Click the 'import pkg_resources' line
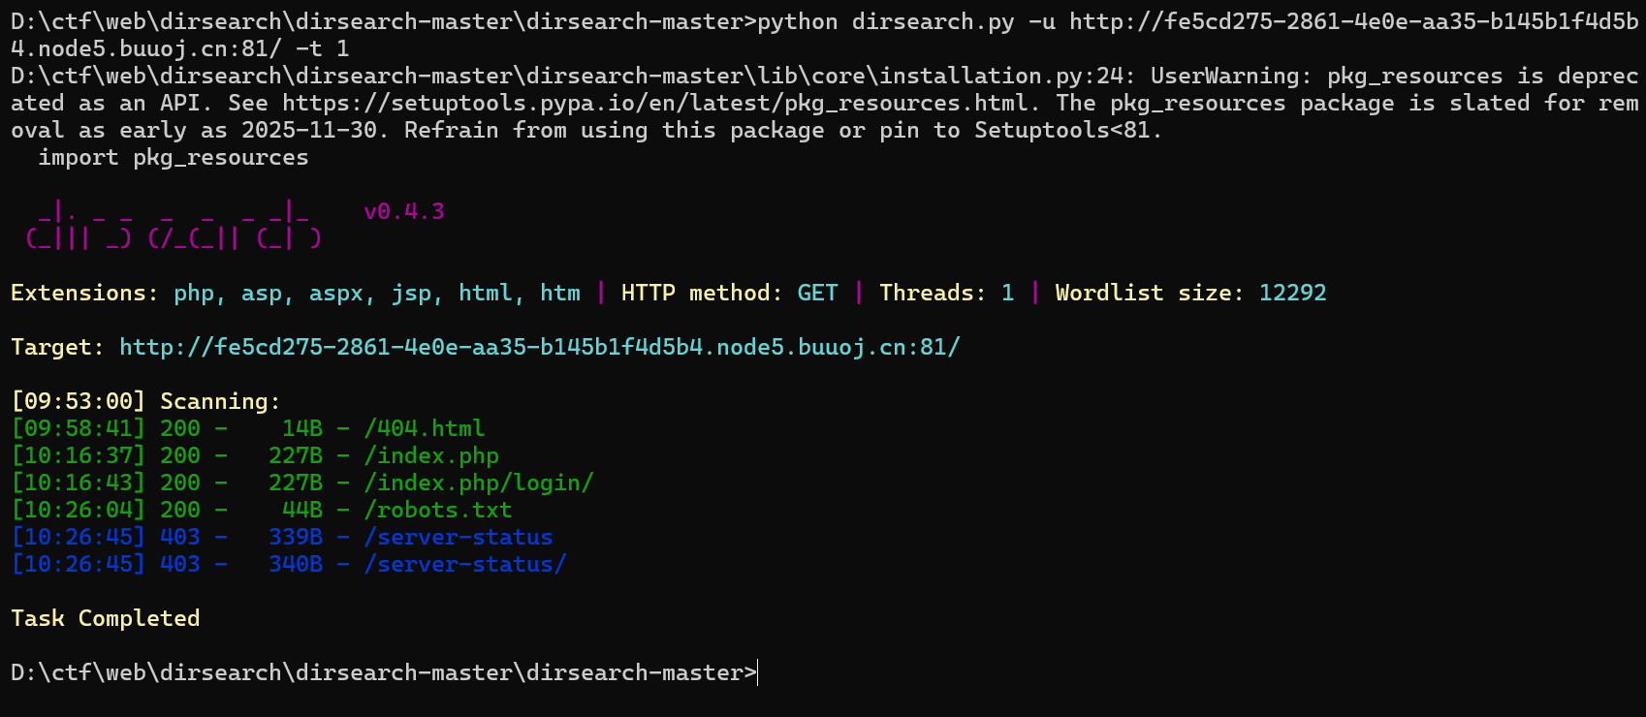The image size is (1646, 717). point(174,157)
